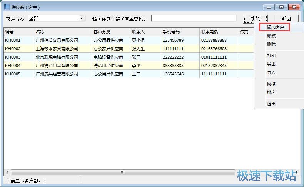The image size is (304, 187).
Task: Choose 修改 from the function menu
Action: click(271, 36)
